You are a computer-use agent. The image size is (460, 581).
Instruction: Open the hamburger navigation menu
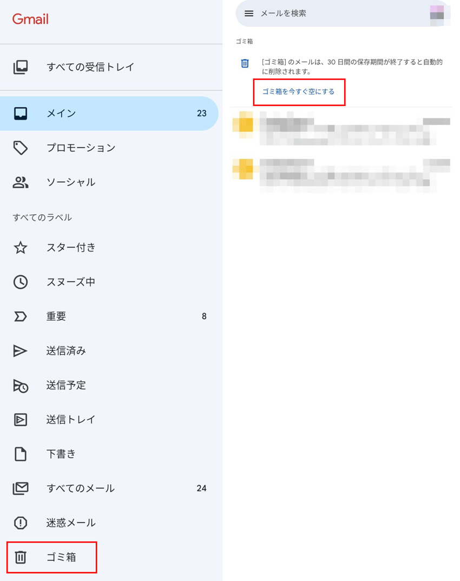(248, 14)
